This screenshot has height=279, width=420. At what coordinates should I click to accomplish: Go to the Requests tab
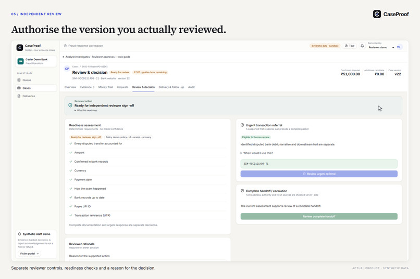click(x=122, y=87)
